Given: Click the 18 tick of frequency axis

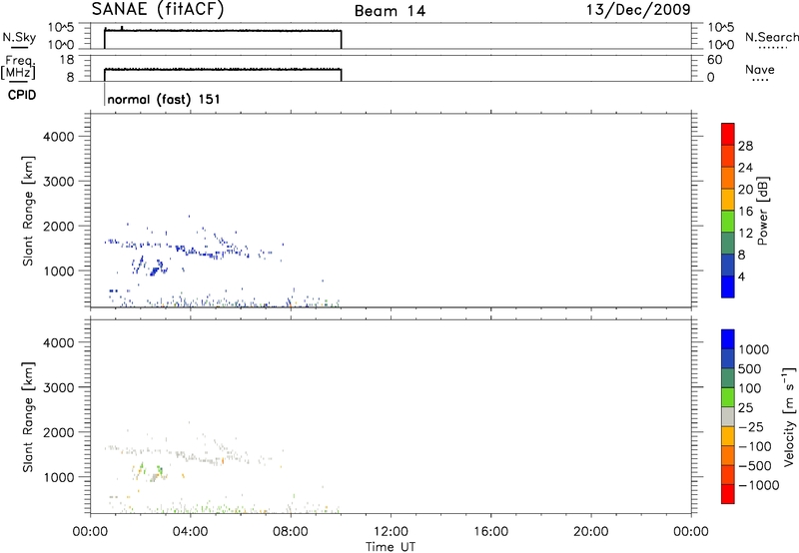Looking at the screenshot, I should (67, 60).
